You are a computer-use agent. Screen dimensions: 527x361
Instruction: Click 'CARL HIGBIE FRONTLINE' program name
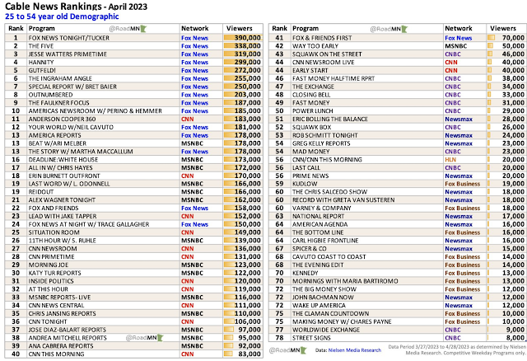pos(325,241)
